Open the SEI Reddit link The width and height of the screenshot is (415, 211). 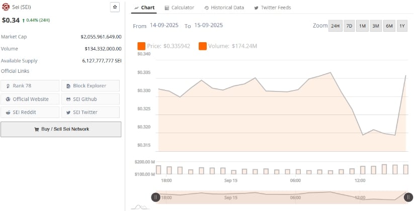pyautogui.click(x=30, y=112)
